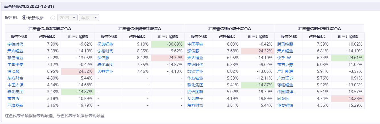Open the 东方通 stock link
The width and height of the screenshot is (380, 124).
[13, 99]
